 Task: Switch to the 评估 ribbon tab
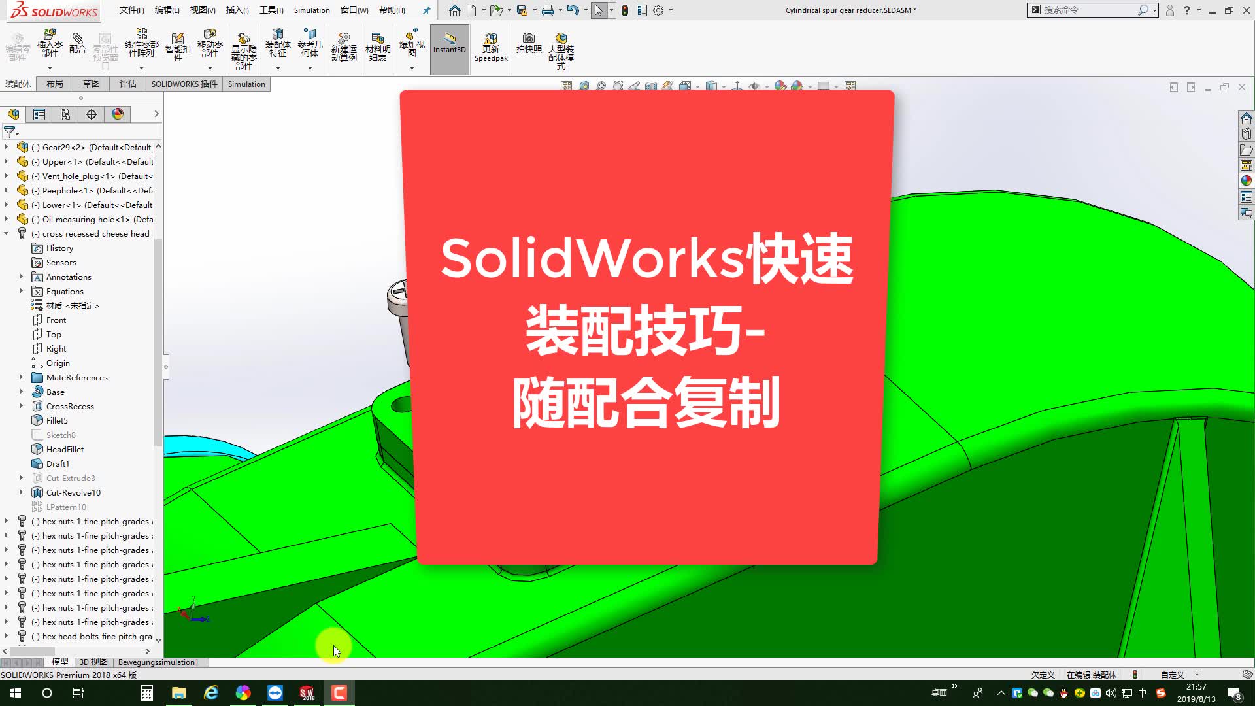pyautogui.click(x=128, y=84)
